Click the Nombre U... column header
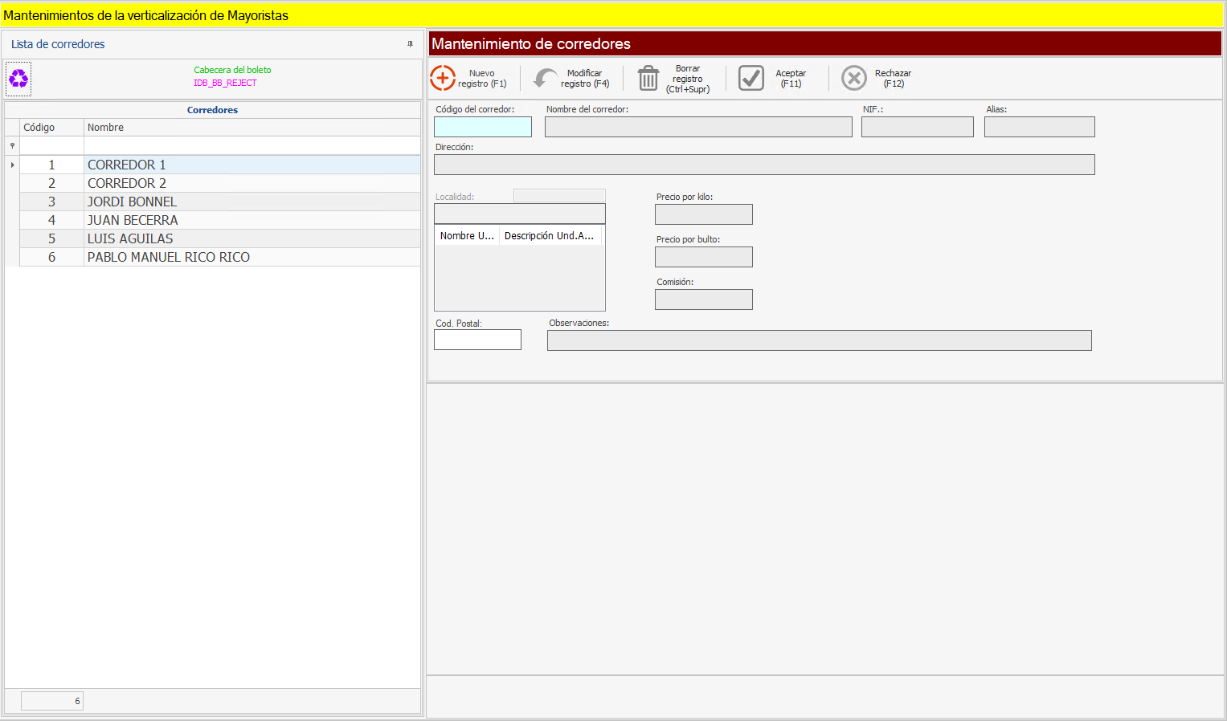Screen dimensions: 1227x721 [467, 236]
